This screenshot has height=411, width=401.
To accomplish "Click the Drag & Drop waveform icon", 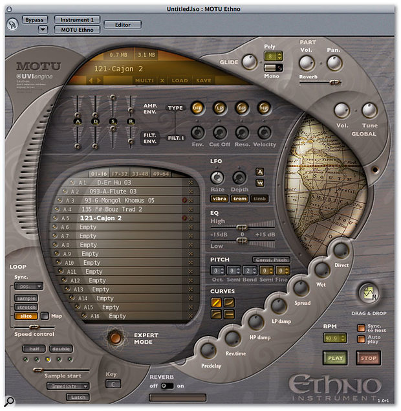I will [369, 293].
